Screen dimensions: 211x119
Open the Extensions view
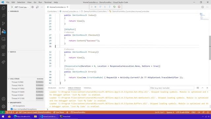(4, 47)
